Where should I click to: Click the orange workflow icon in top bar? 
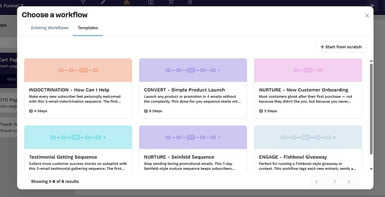126,2
